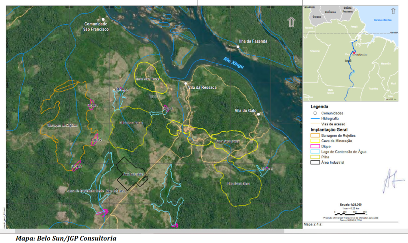Select the Pilha Grota Seca map label

238,184
